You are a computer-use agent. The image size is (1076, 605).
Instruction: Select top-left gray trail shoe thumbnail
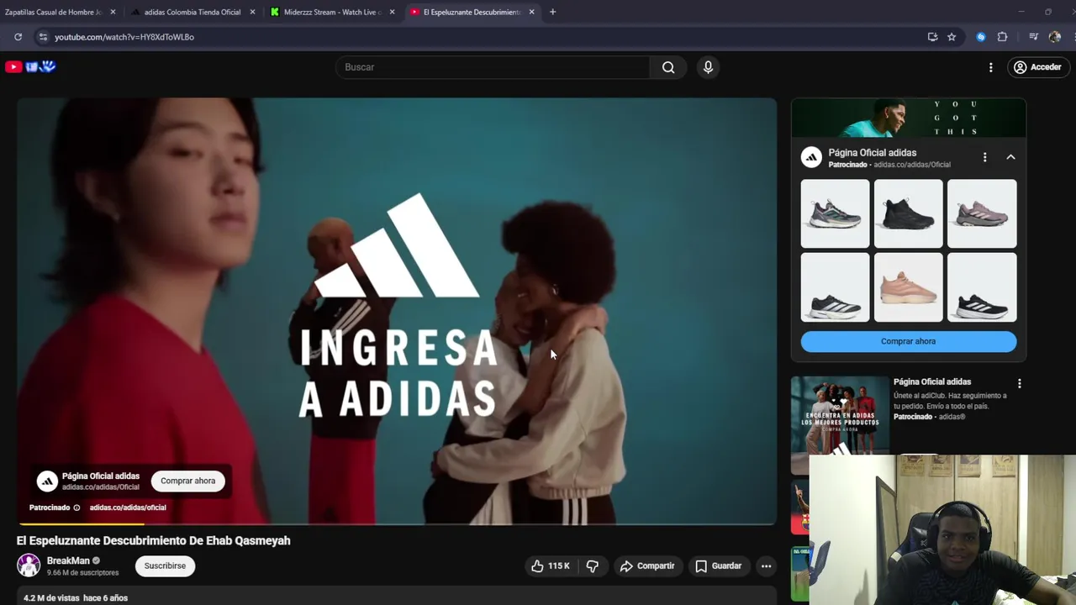coord(835,213)
